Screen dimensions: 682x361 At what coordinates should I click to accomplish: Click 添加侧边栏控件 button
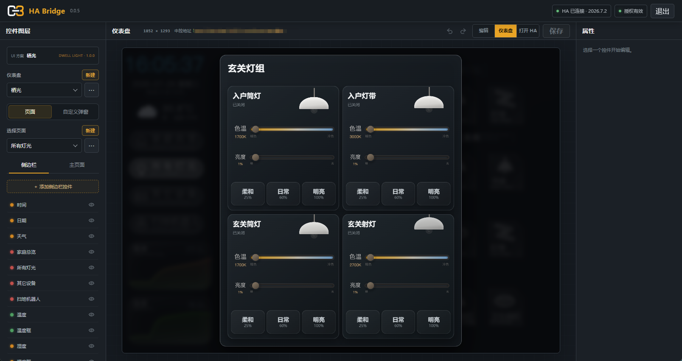pos(53,187)
